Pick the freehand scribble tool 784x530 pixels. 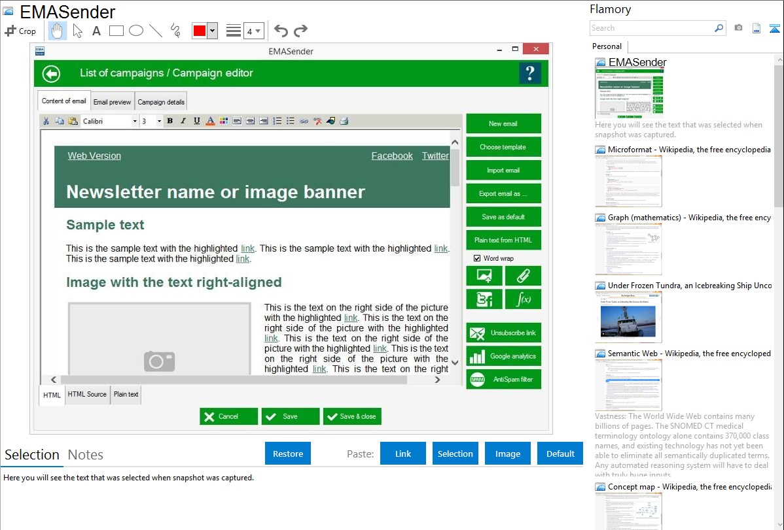[175, 31]
